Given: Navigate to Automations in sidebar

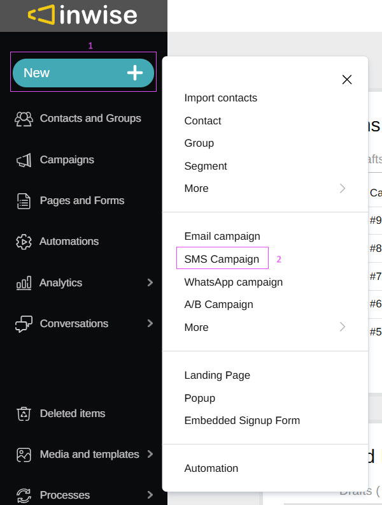Looking at the screenshot, I should click(69, 241).
